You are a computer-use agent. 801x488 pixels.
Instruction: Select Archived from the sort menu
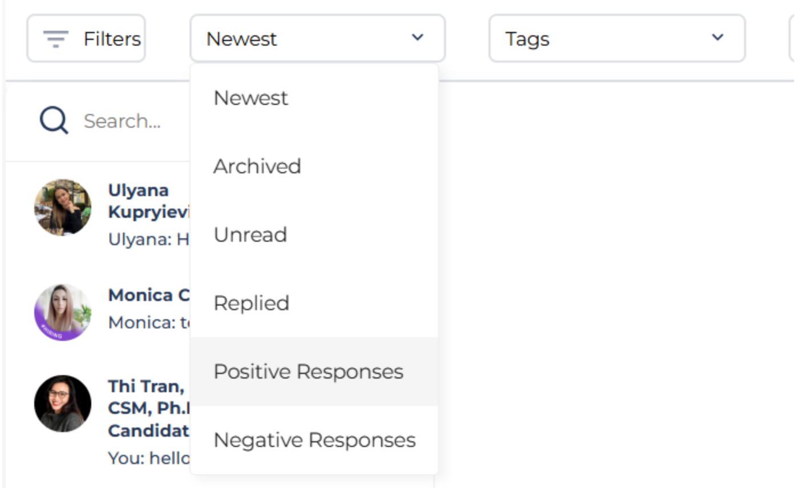click(257, 166)
